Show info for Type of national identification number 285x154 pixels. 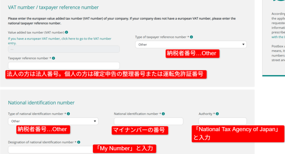(x=68, y=114)
